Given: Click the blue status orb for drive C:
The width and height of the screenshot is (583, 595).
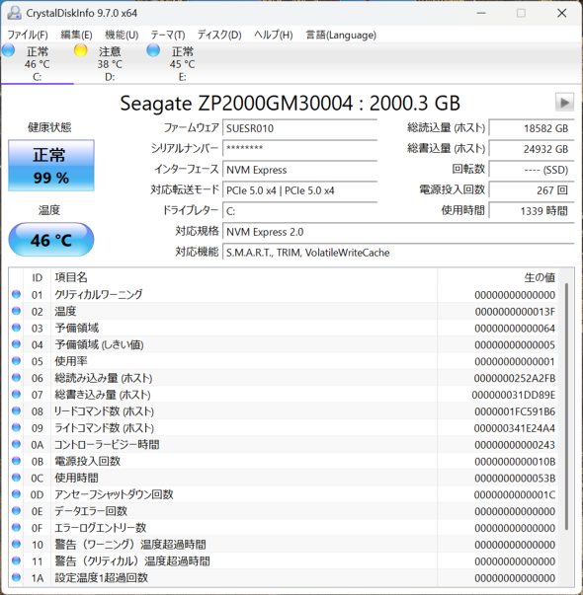Looking at the screenshot, I should 8,50.
